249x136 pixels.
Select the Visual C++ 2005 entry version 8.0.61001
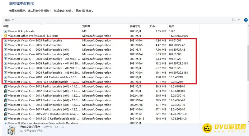(35, 41)
